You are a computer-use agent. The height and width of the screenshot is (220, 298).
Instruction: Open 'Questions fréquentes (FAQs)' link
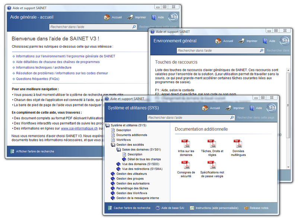[37, 79]
